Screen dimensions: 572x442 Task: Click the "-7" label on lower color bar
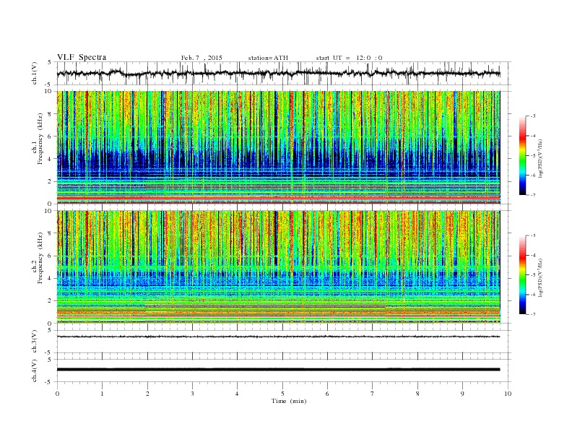click(533, 314)
